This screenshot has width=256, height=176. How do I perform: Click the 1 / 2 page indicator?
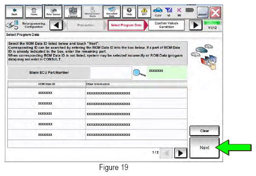point(155,153)
